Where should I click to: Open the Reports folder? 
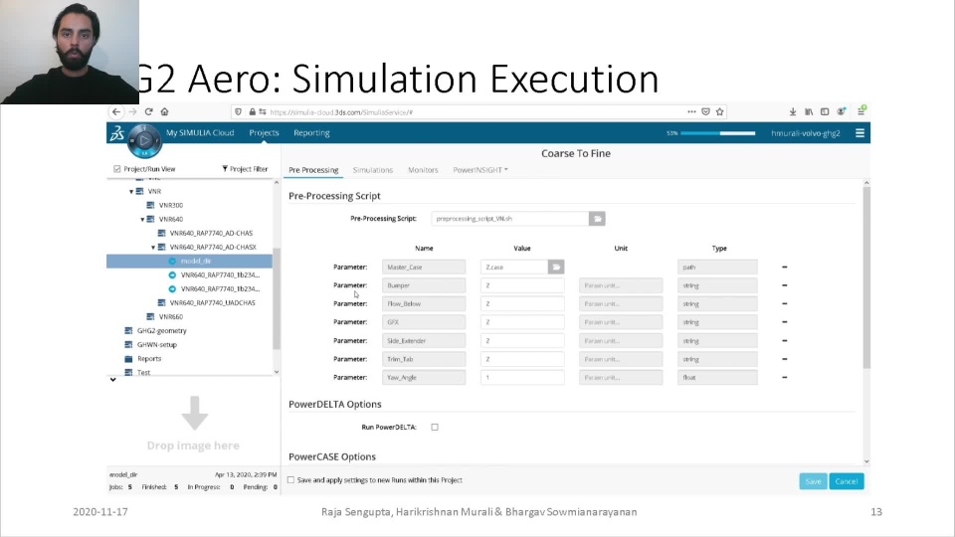pos(148,359)
